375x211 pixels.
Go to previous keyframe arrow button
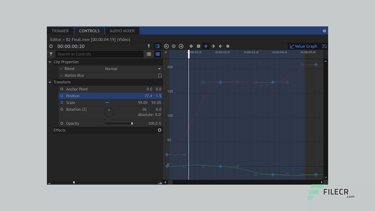(166, 46)
